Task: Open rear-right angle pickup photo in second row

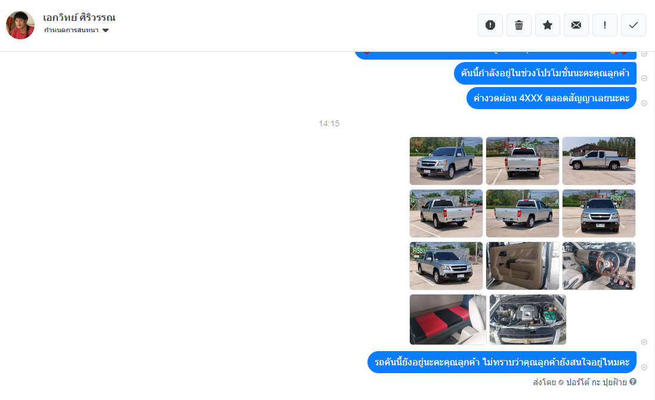Action: pos(523,213)
